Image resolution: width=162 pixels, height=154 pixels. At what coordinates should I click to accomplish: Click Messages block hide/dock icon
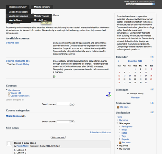pyautogui.click(x=152, y=89)
